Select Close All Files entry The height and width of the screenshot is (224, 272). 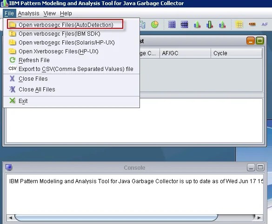pyautogui.click(x=71, y=90)
